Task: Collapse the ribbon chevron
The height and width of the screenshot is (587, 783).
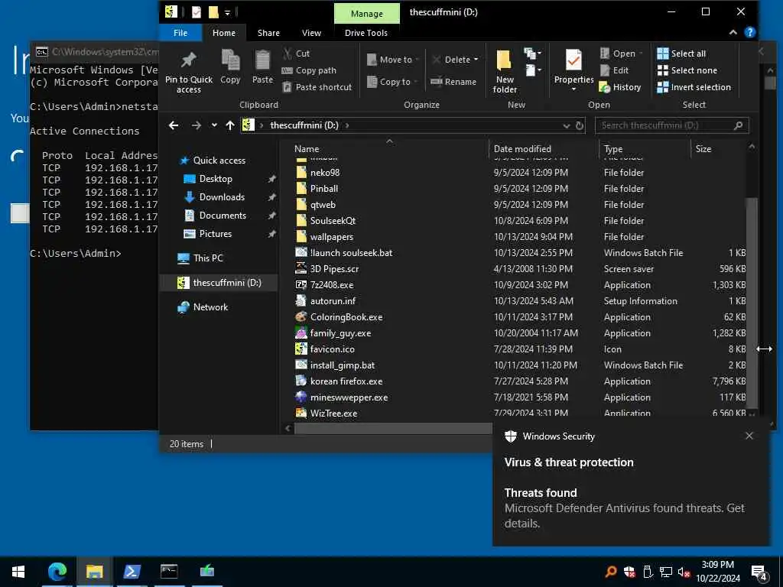Action: [733, 32]
